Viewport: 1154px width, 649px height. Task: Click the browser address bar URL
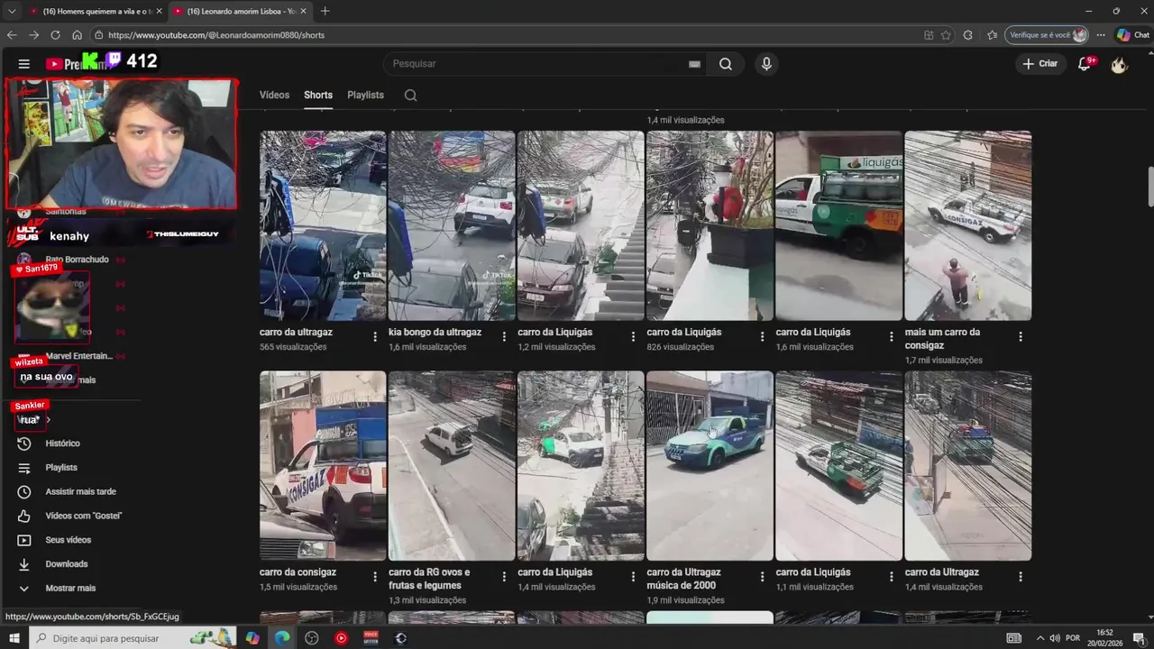[216, 35]
